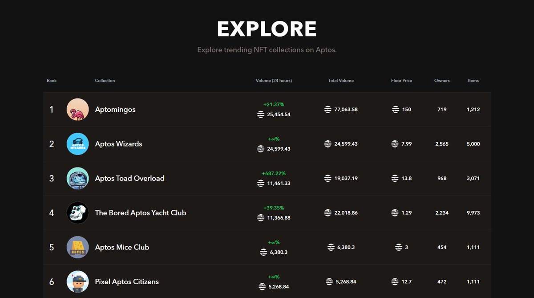The height and width of the screenshot is (298, 534).
Task: Sort by Volume (24 hours) column header
Action: pyautogui.click(x=274, y=81)
